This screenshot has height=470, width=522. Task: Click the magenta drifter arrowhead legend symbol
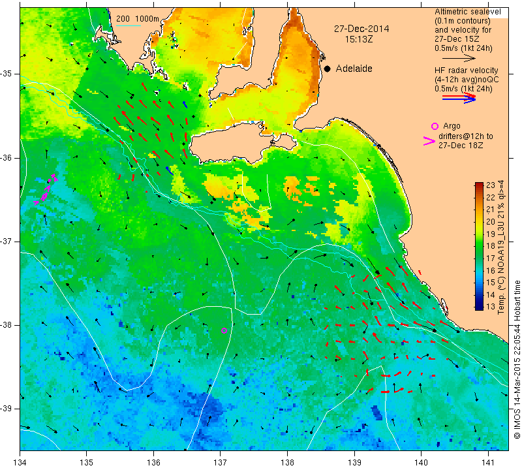pos(429,141)
